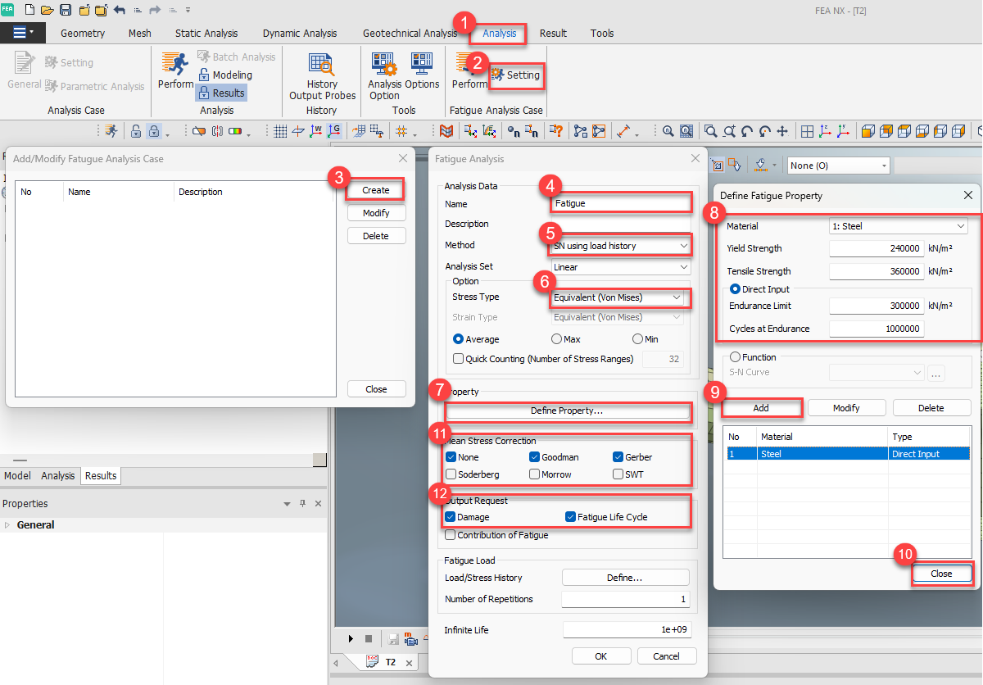Click the pan view arrows icon
Viewport: 983px width, 685px height.
click(782, 131)
